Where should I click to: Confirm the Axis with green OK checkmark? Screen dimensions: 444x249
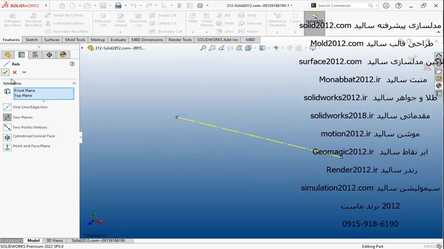pos(5,72)
